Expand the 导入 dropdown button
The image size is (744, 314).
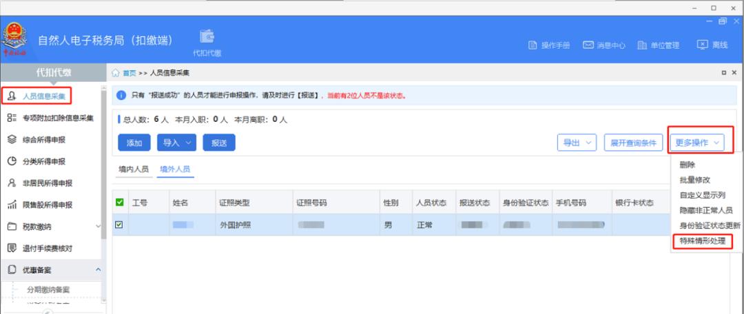click(177, 143)
